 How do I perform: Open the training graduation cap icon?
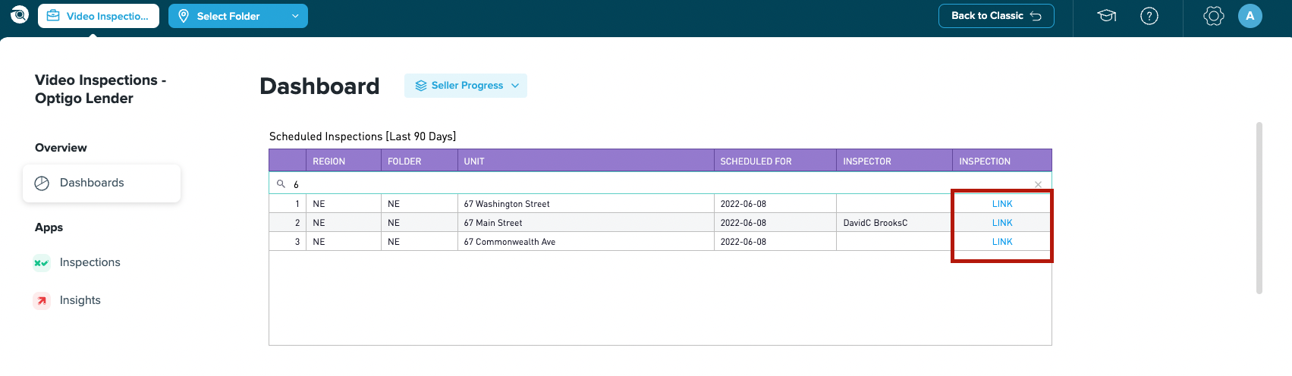(1107, 16)
